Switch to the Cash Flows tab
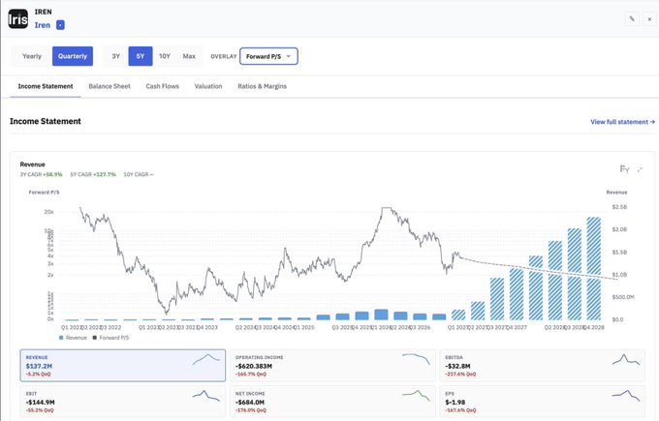The width and height of the screenshot is (659, 421). (x=162, y=86)
